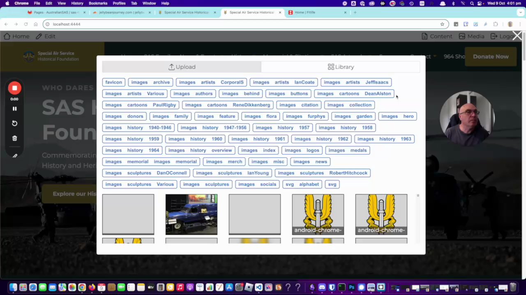Select the images furphys folder tag

[305, 116]
